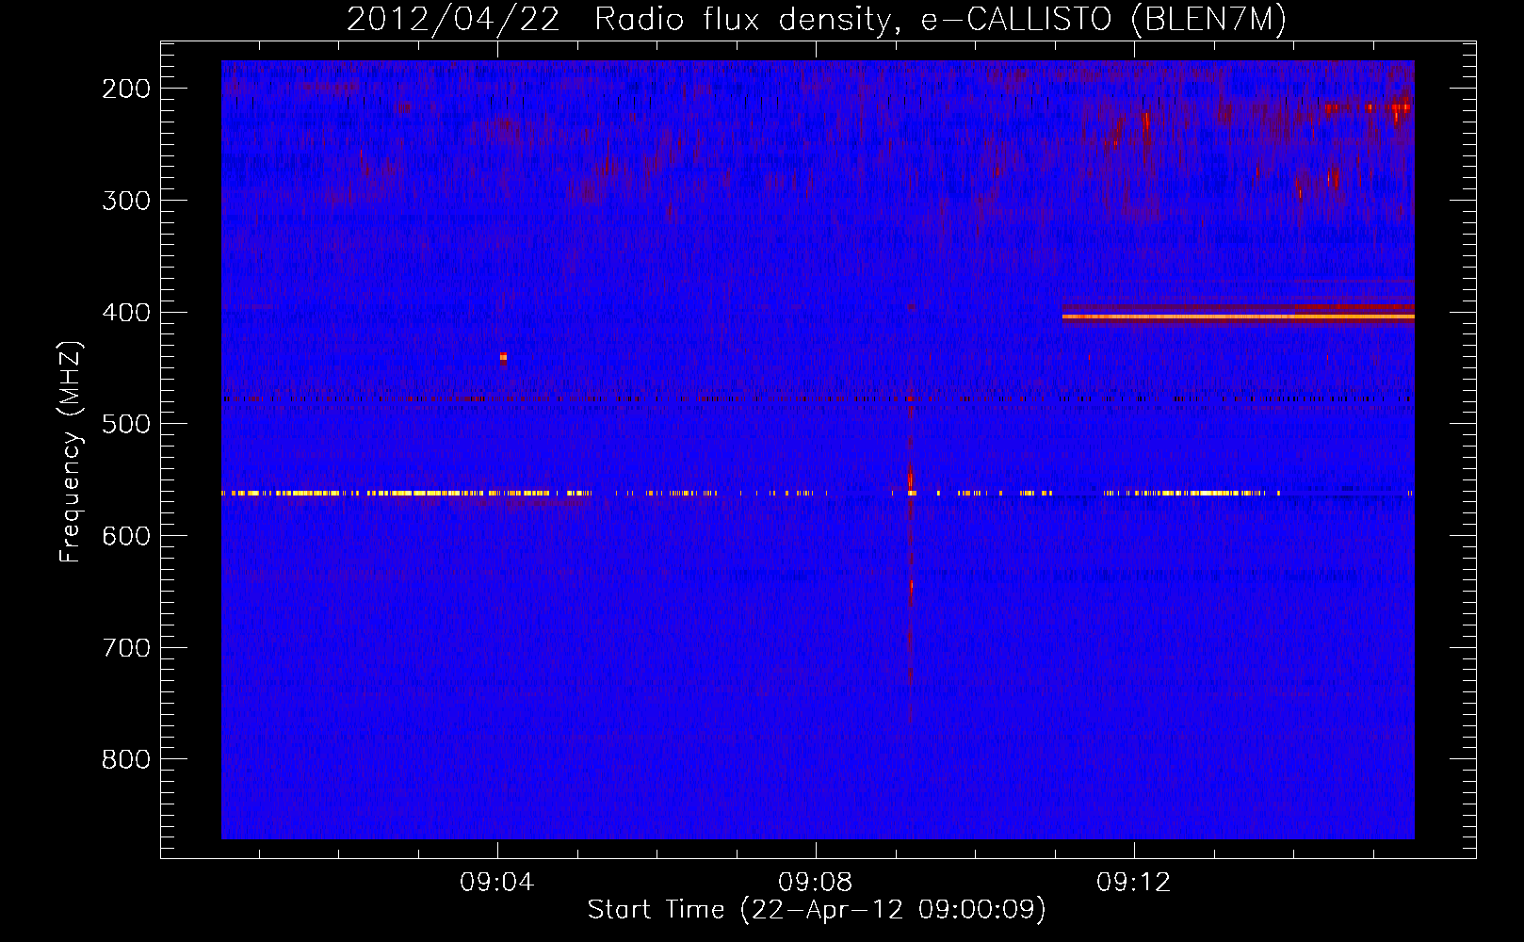
Task: Click the 800 frequency tick label
Action: [x=126, y=759]
